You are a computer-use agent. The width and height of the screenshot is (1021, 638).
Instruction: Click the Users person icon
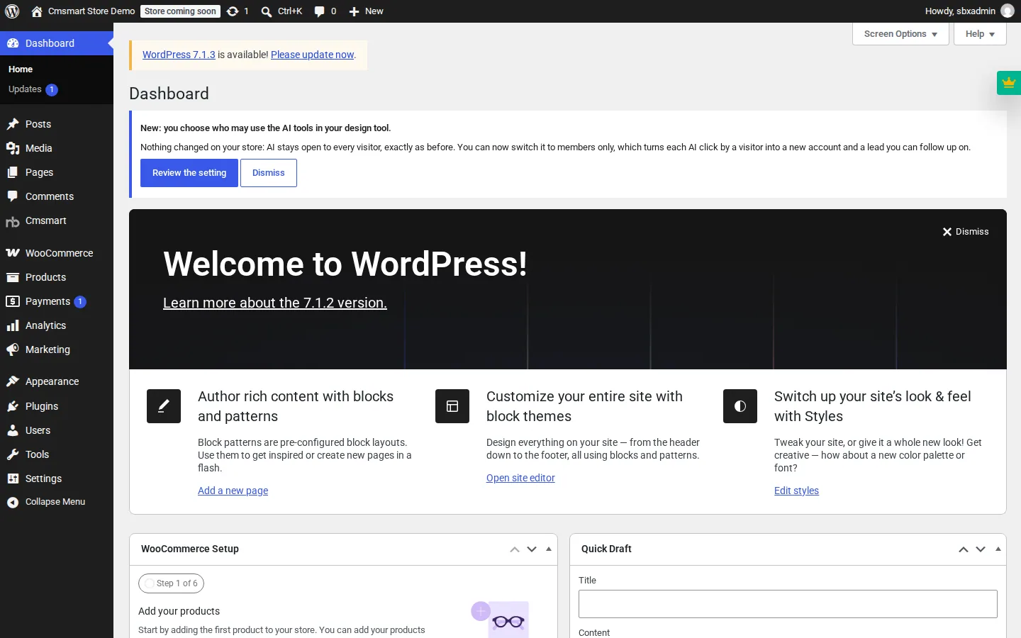point(13,430)
